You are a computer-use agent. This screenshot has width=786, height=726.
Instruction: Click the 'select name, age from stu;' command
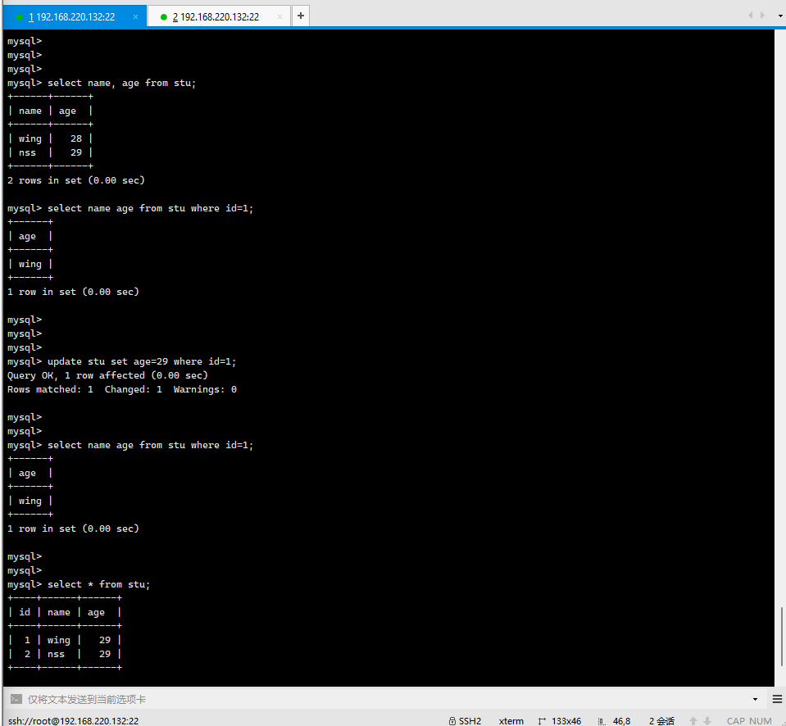[122, 83]
